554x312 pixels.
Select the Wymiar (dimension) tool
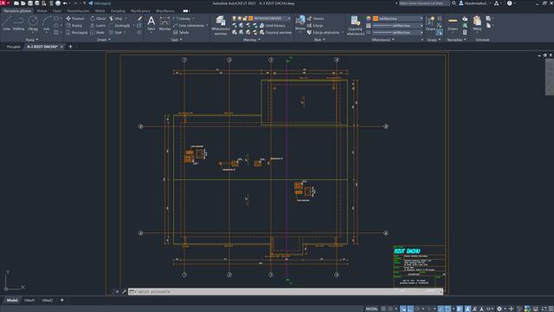pos(164,23)
